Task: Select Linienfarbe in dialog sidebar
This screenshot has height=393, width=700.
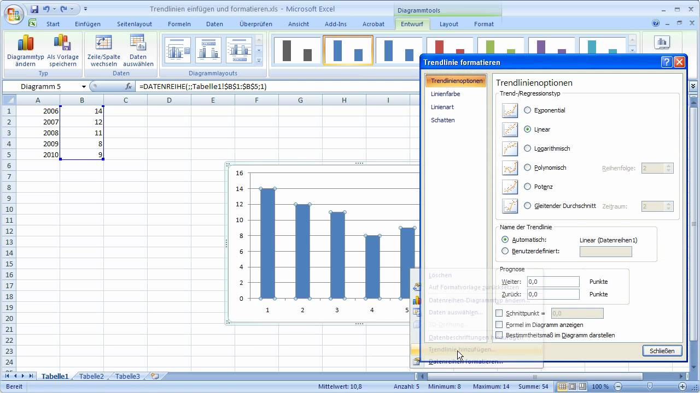Action: click(x=445, y=94)
